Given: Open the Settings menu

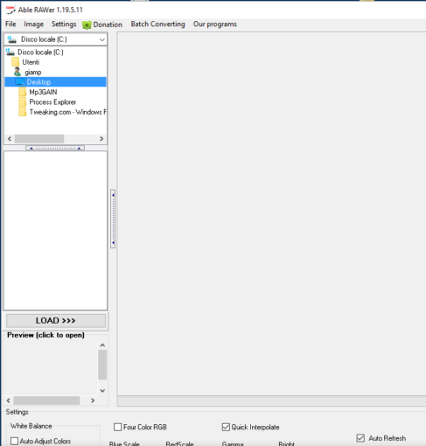Looking at the screenshot, I should coord(64,24).
